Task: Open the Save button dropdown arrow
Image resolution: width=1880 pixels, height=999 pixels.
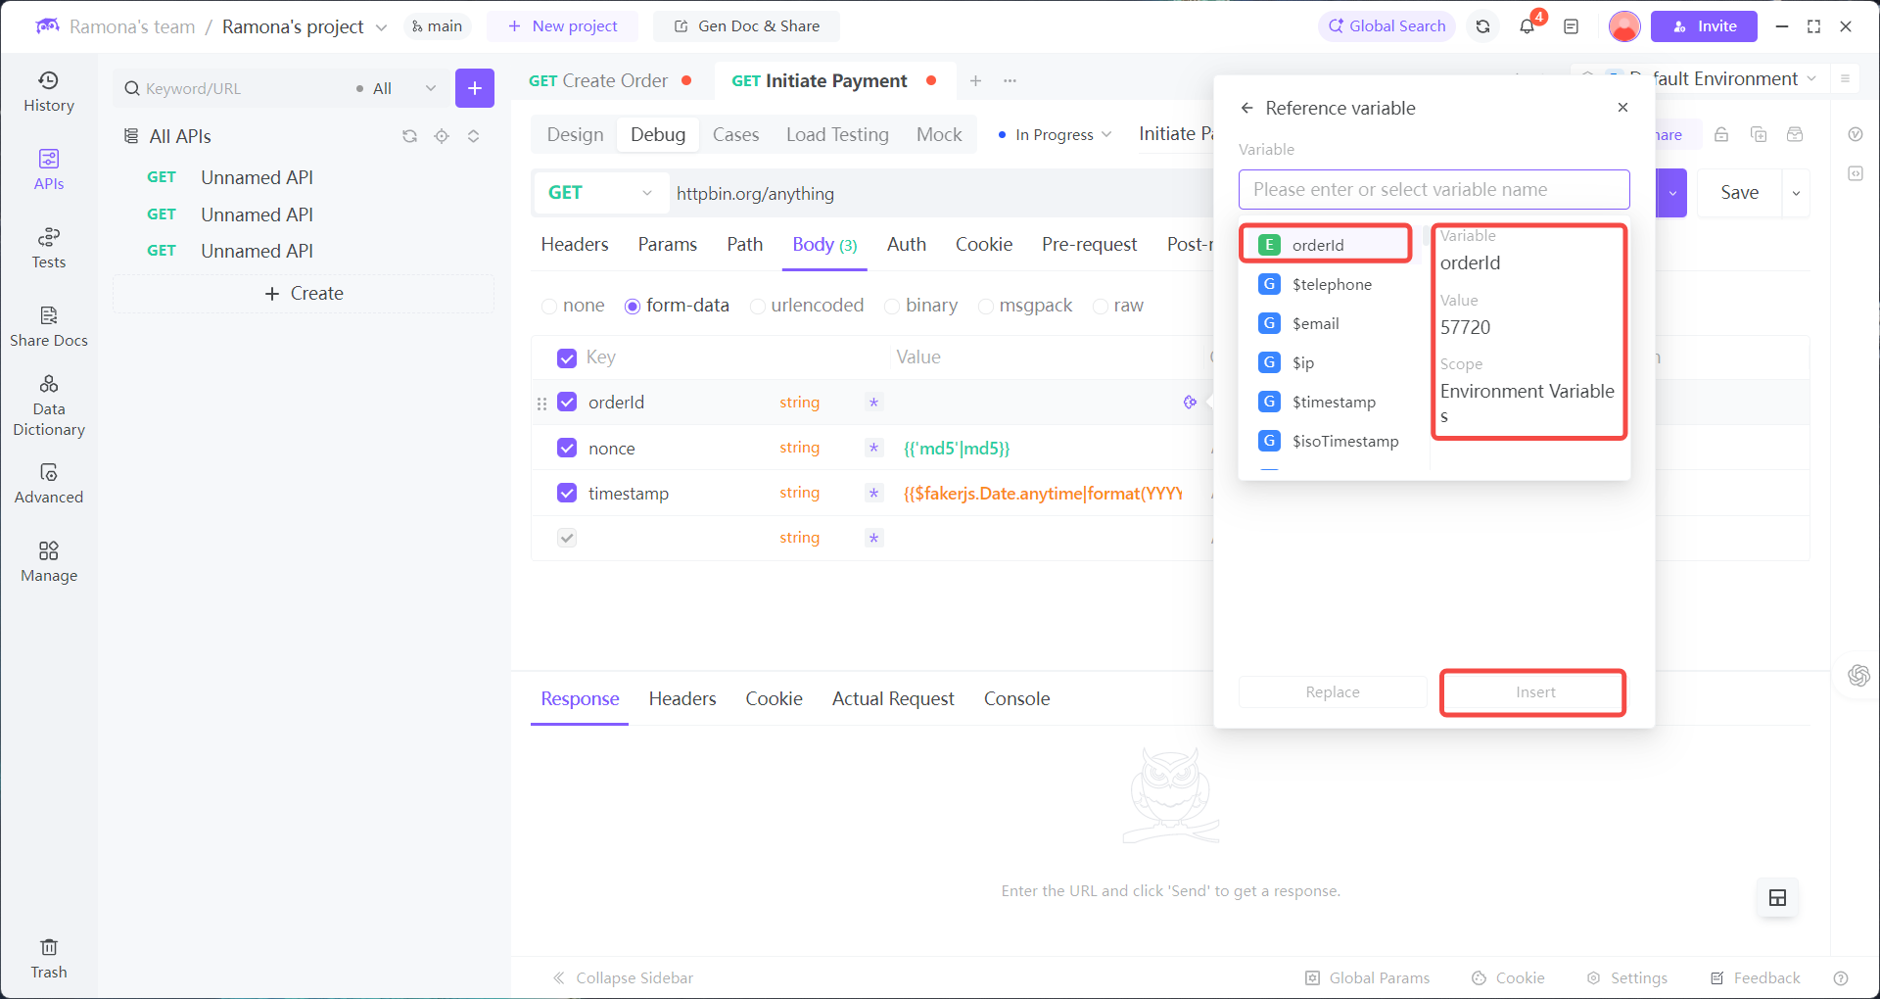Action: tap(1796, 193)
